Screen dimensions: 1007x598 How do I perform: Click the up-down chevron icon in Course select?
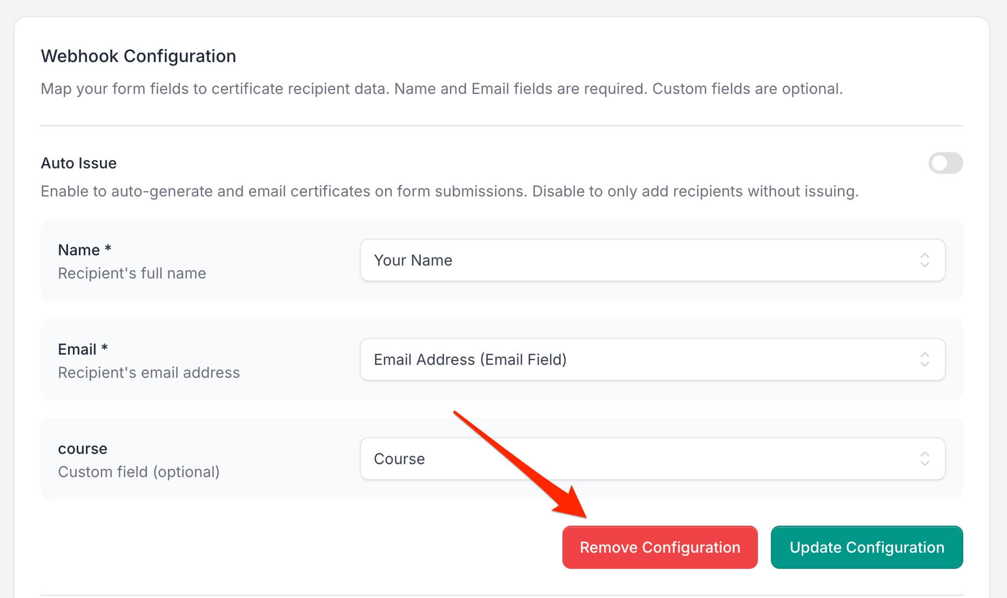click(x=924, y=459)
